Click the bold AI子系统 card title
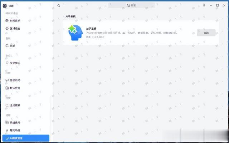 coord(91,29)
